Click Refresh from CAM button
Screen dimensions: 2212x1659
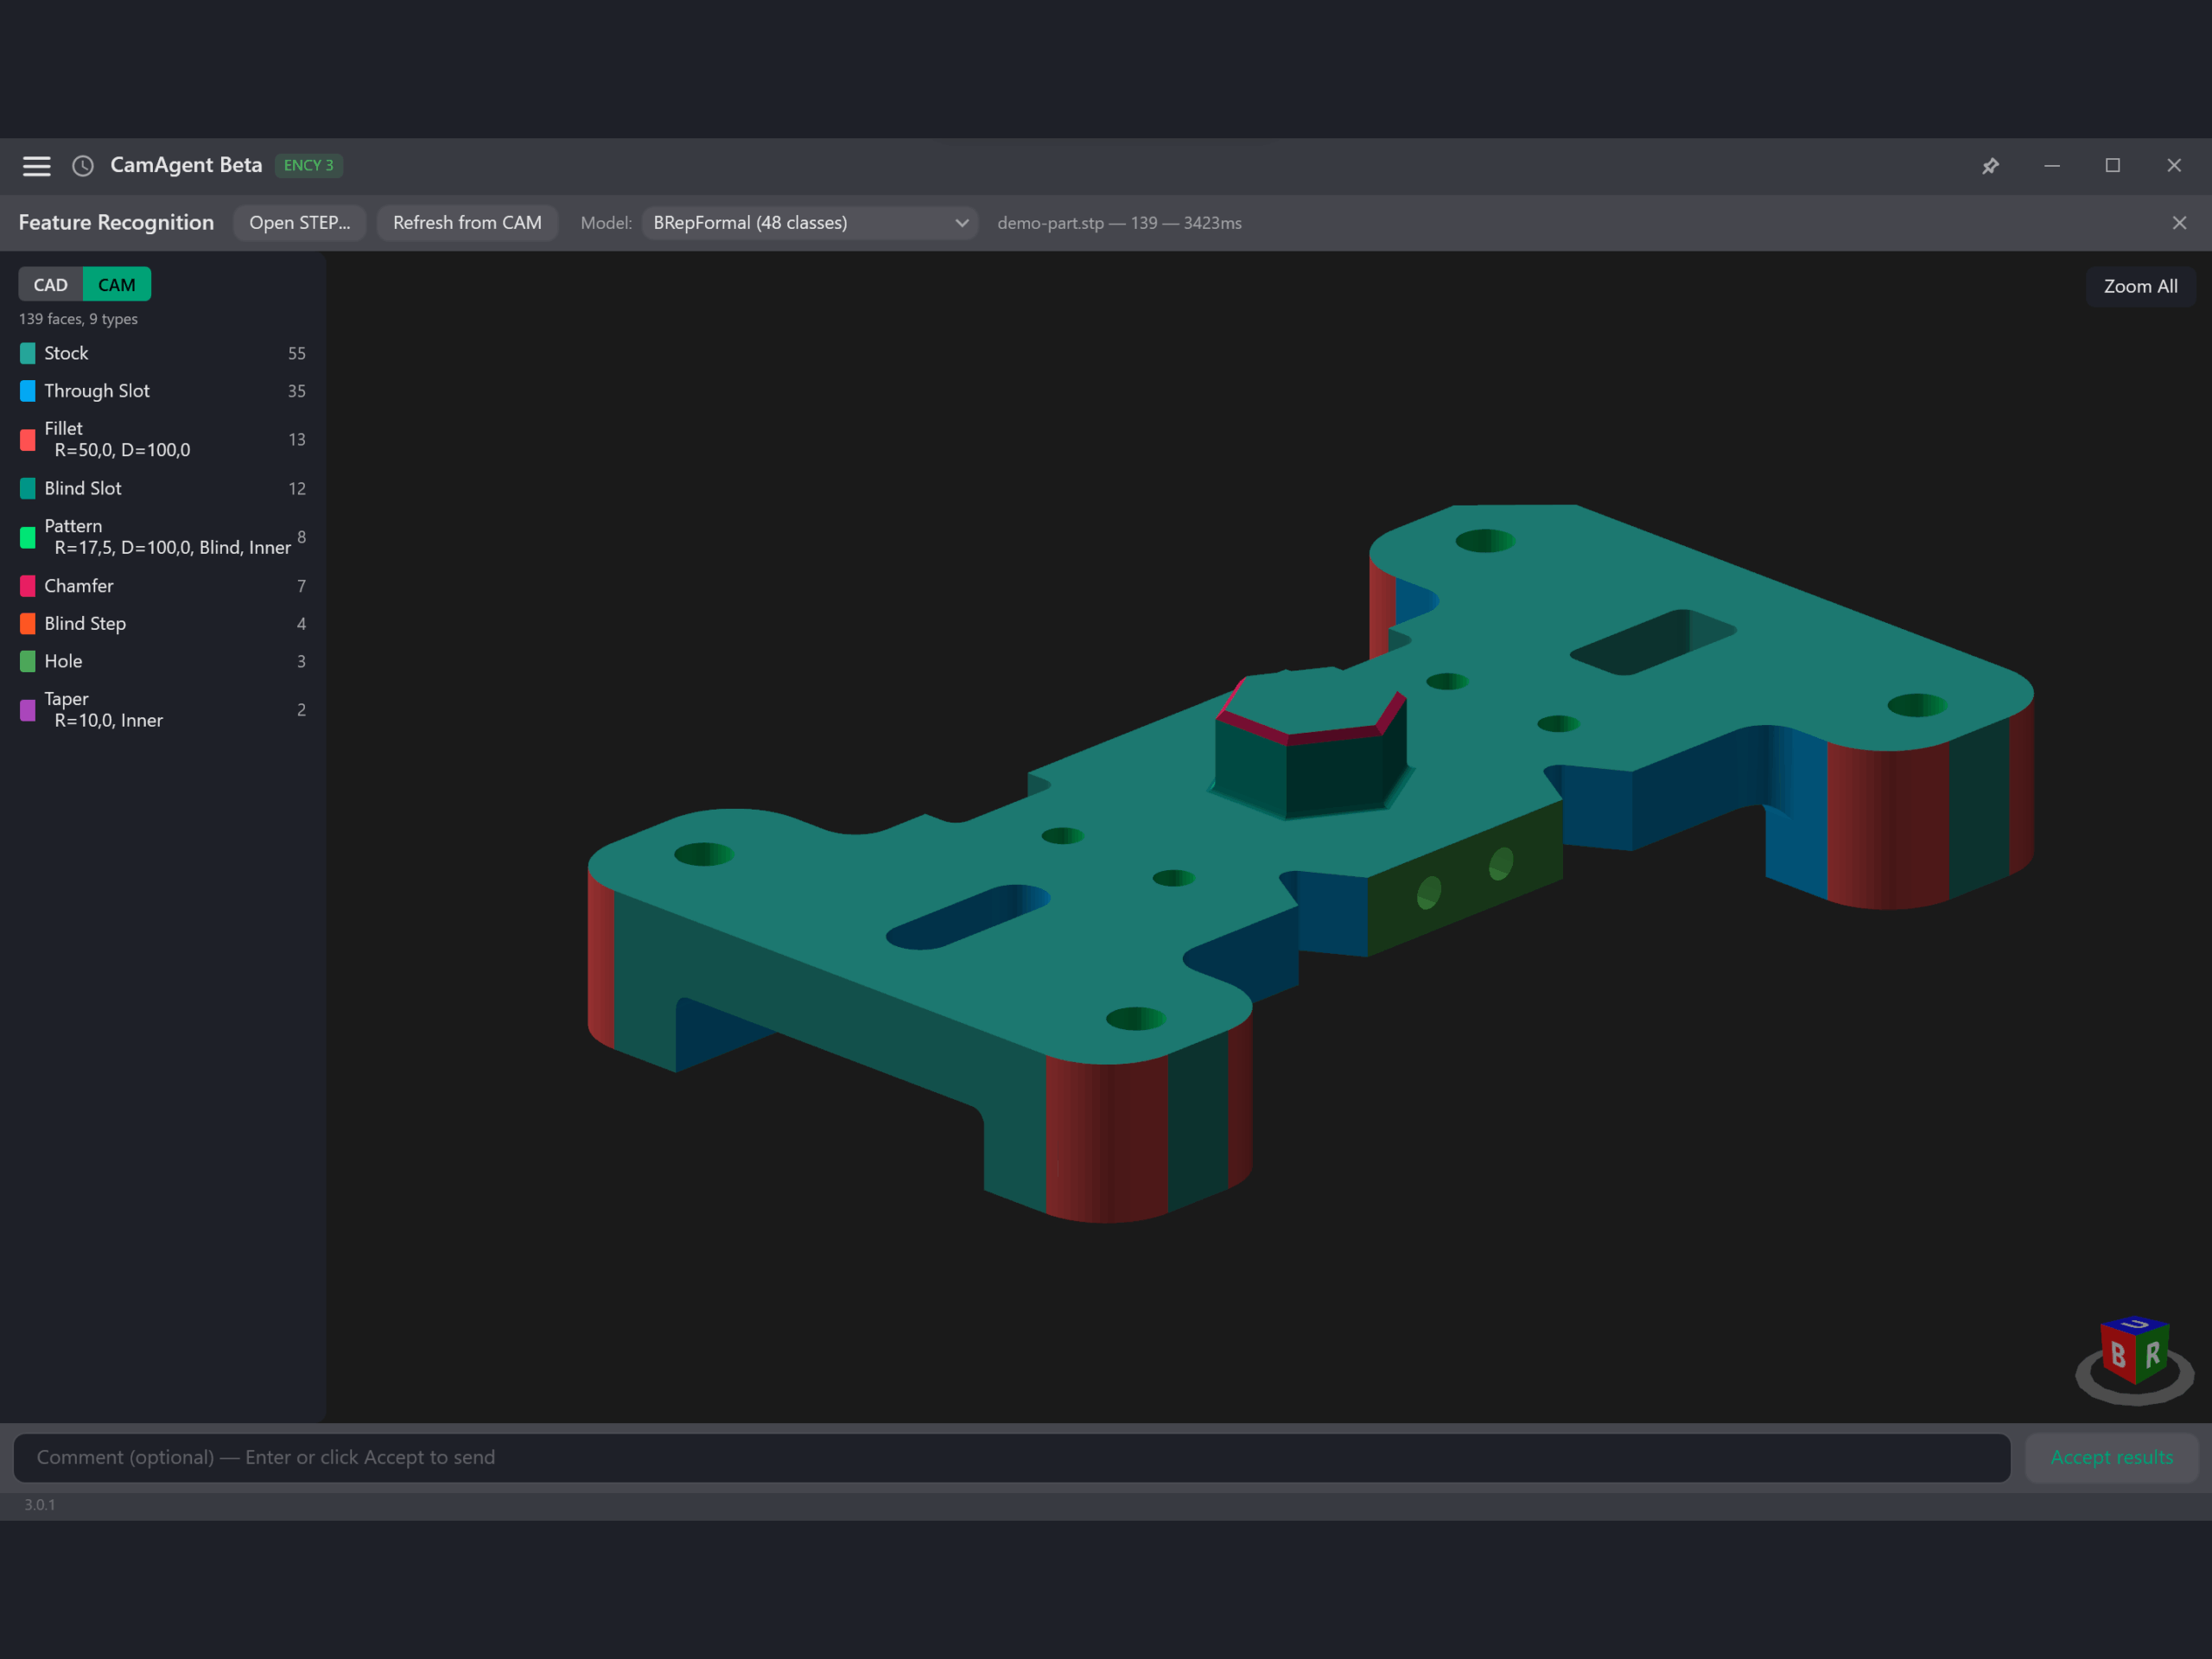click(x=467, y=223)
